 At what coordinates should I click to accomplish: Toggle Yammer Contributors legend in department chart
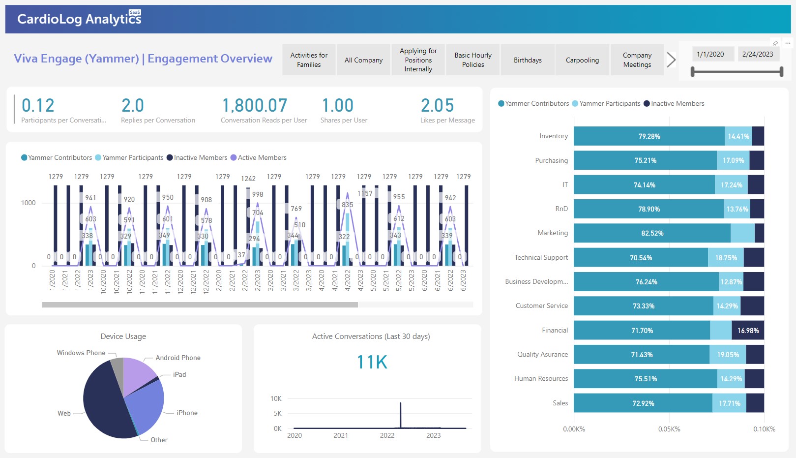(x=533, y=103)
